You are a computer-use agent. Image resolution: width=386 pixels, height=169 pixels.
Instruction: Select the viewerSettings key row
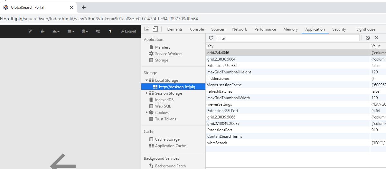pyautogui.click(x=220, y=104)
